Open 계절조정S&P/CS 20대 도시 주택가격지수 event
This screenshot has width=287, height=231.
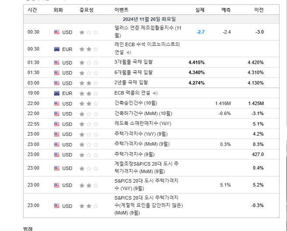click(146, 168)
